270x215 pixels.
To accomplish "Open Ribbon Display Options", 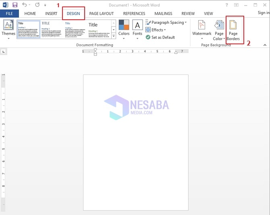I will (x=236, y=5).
